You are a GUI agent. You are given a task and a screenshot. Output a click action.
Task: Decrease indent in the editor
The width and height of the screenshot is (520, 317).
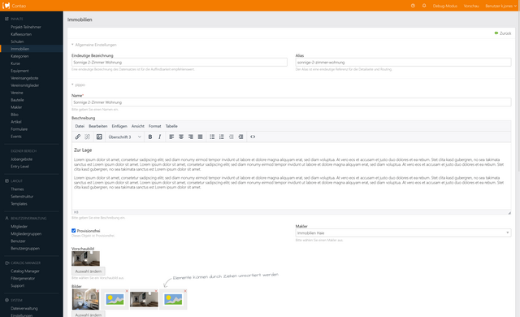point(231,137)
